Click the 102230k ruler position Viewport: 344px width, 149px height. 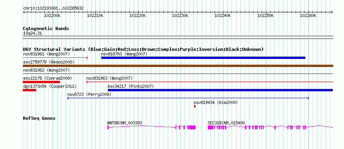pos(181,15)
